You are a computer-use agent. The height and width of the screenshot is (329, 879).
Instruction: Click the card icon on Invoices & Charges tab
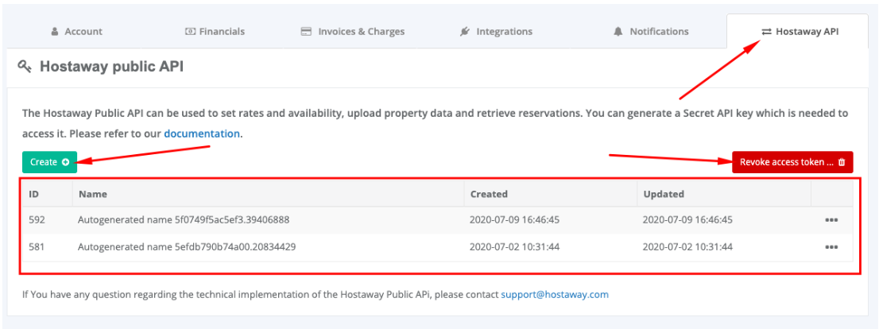click(x=306, y=31)
